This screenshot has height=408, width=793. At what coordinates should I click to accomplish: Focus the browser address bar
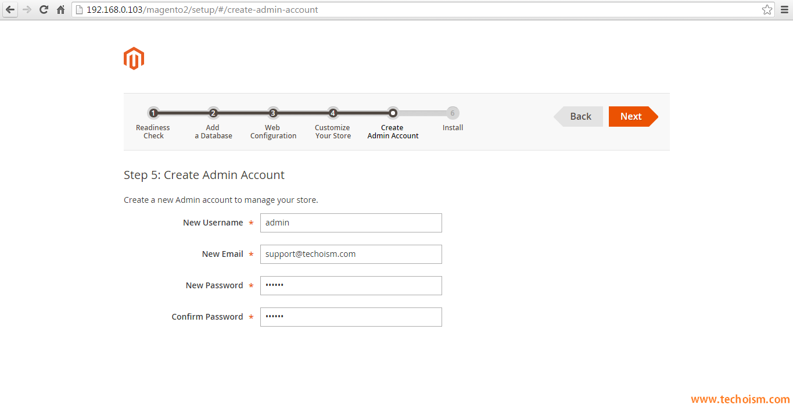click(x=424, y=10)
